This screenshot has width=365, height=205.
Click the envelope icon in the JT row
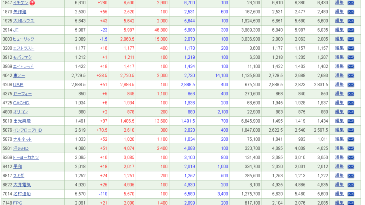(351, 30)
